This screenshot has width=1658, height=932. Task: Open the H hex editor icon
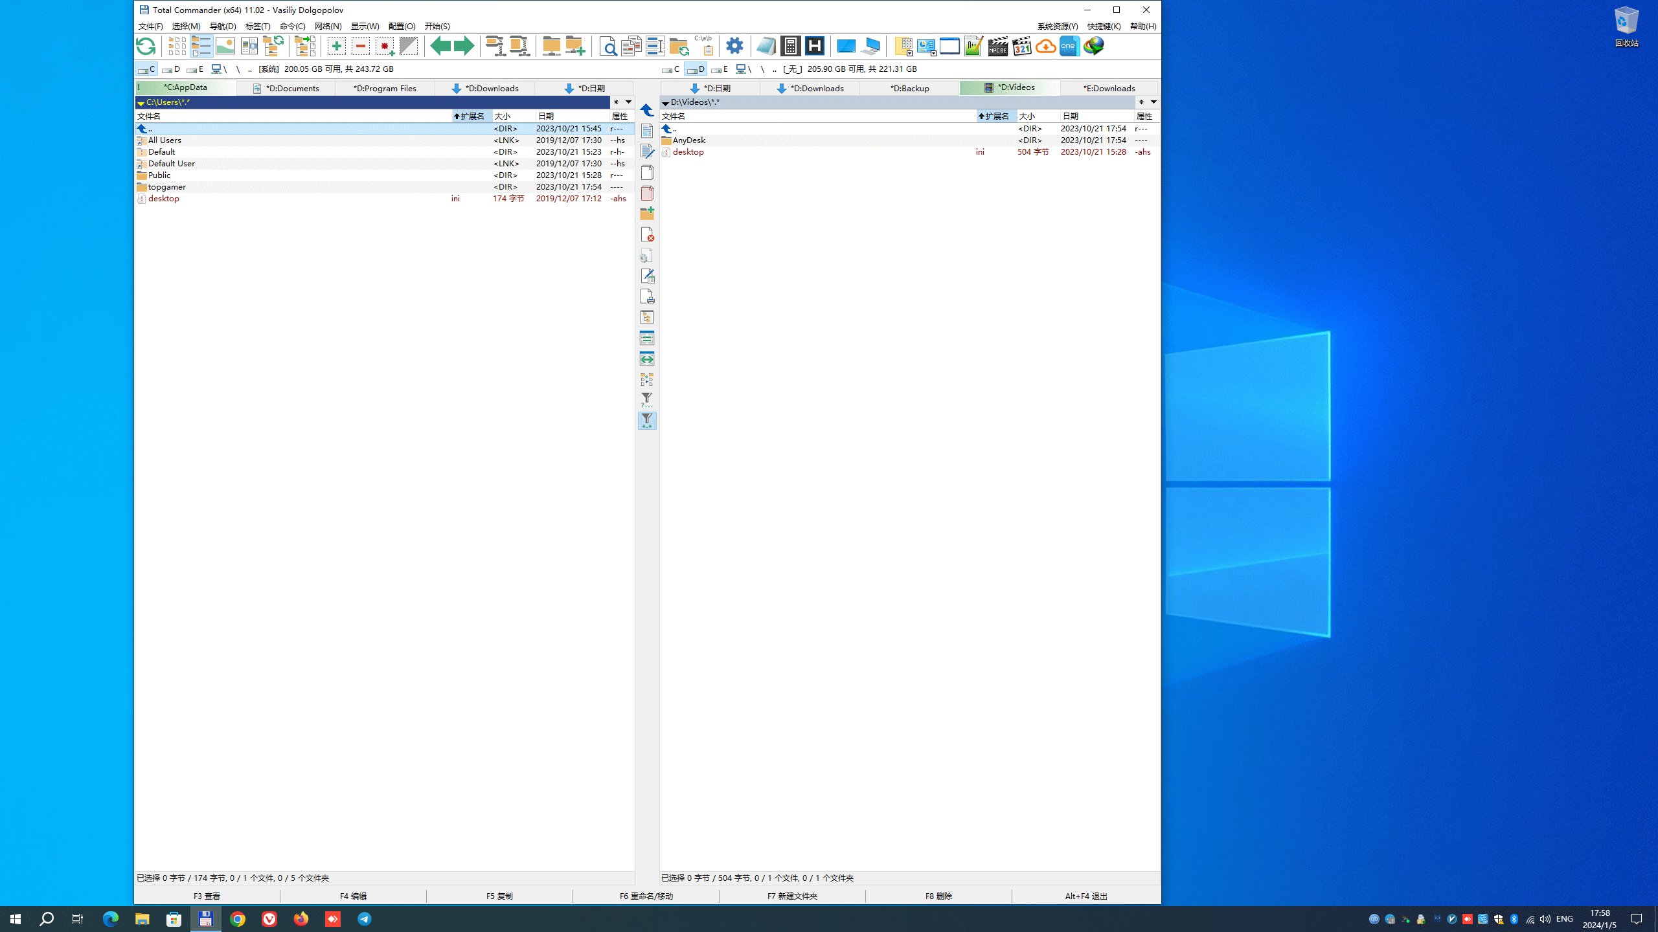pos(815,46)
